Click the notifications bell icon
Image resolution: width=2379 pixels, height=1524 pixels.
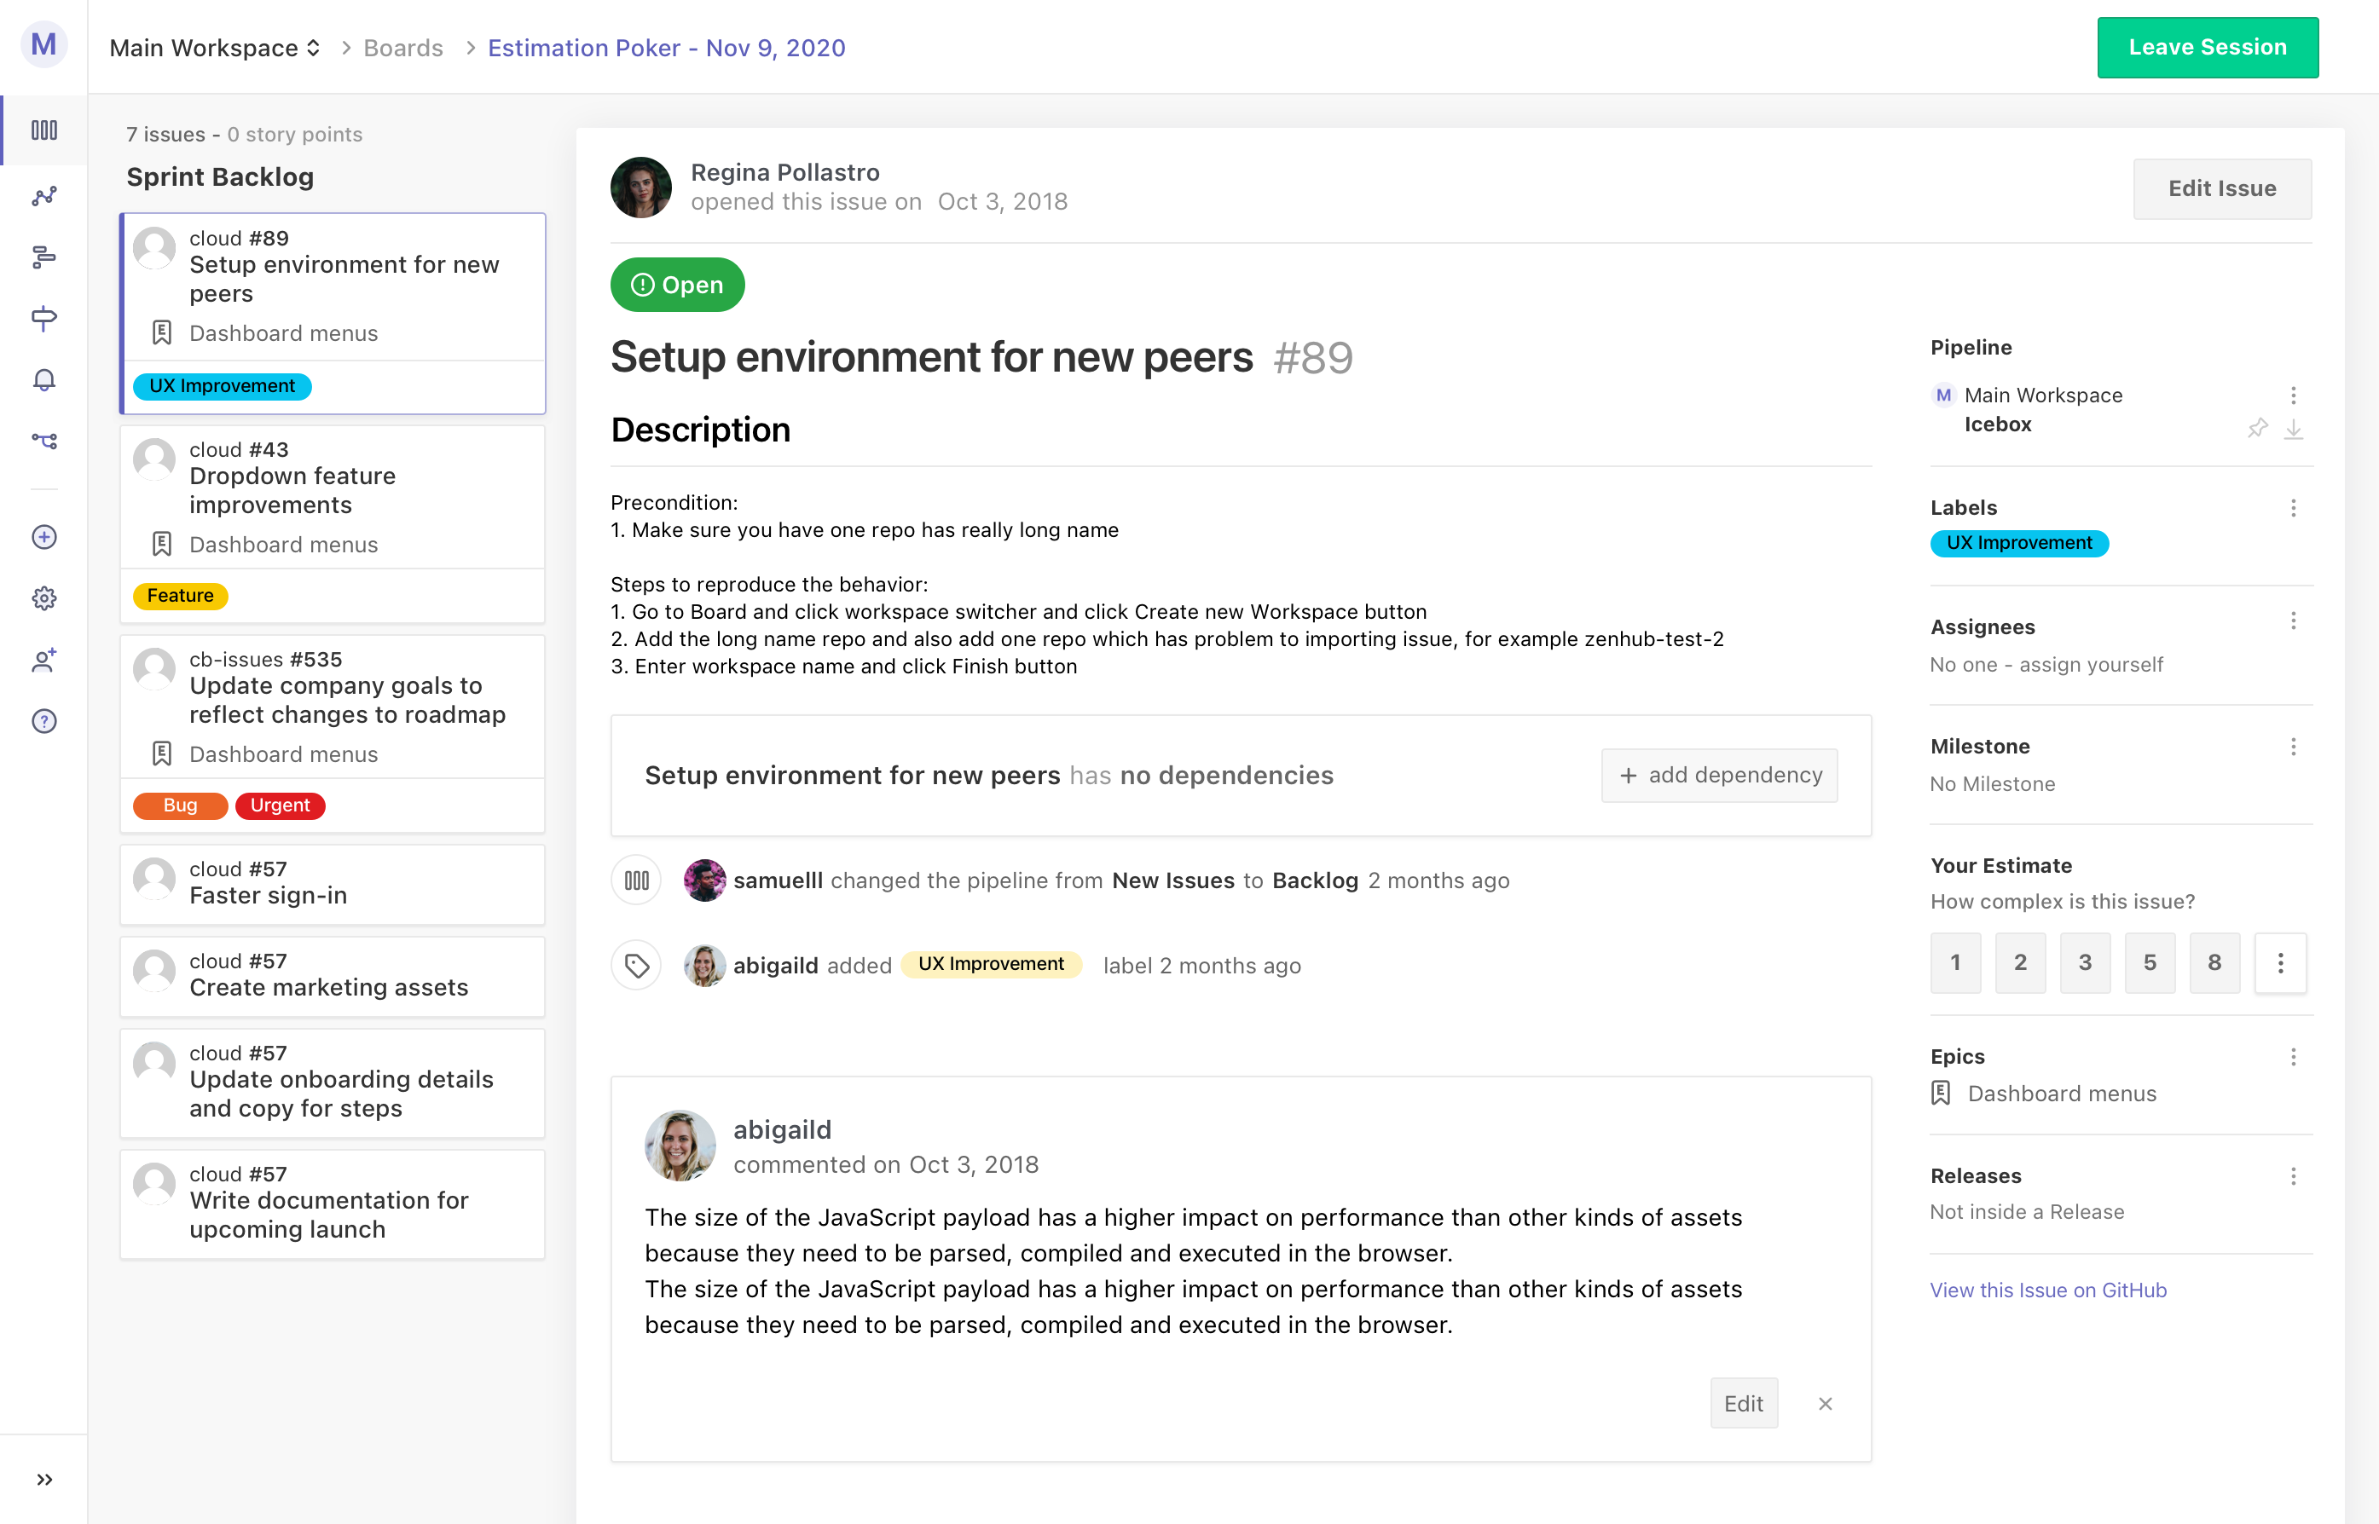click(x=43, y=380)
